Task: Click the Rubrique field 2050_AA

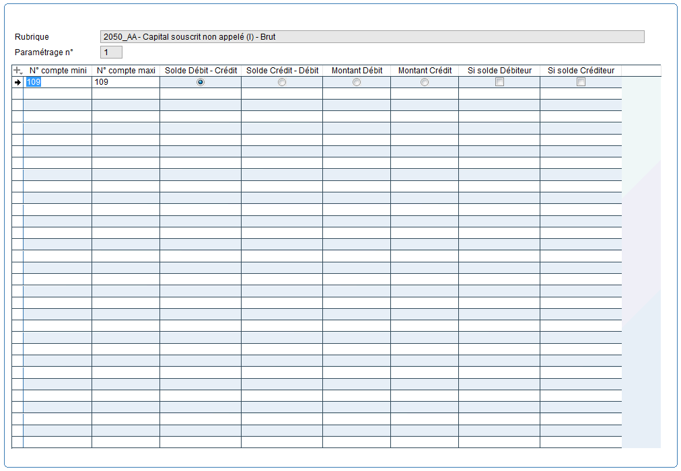Action: [x=372, y=37]
